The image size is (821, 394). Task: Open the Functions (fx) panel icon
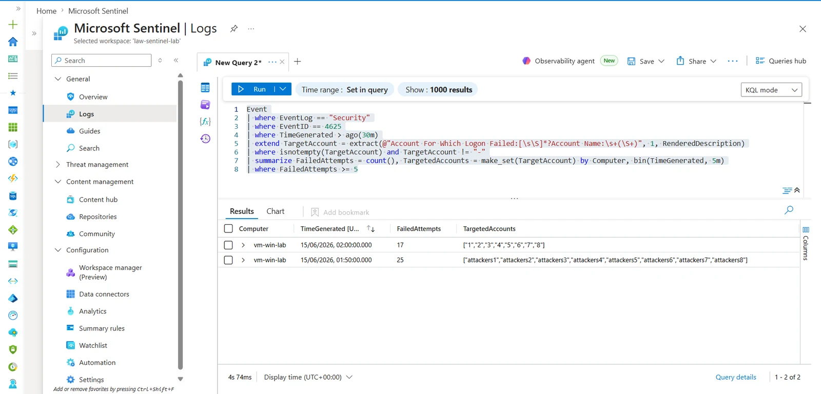[205, 122]
